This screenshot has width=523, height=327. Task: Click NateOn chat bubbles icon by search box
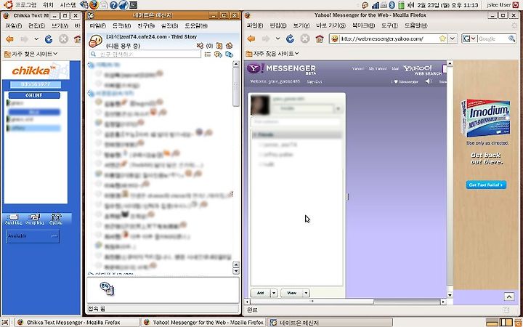(218, 54)
